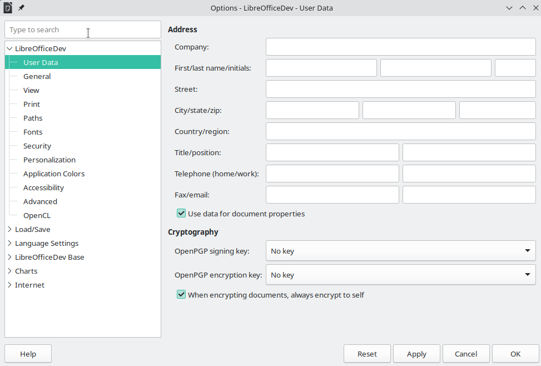541x366 pixels.
Task: Click the Help button
Action: [x=28, y=354]
